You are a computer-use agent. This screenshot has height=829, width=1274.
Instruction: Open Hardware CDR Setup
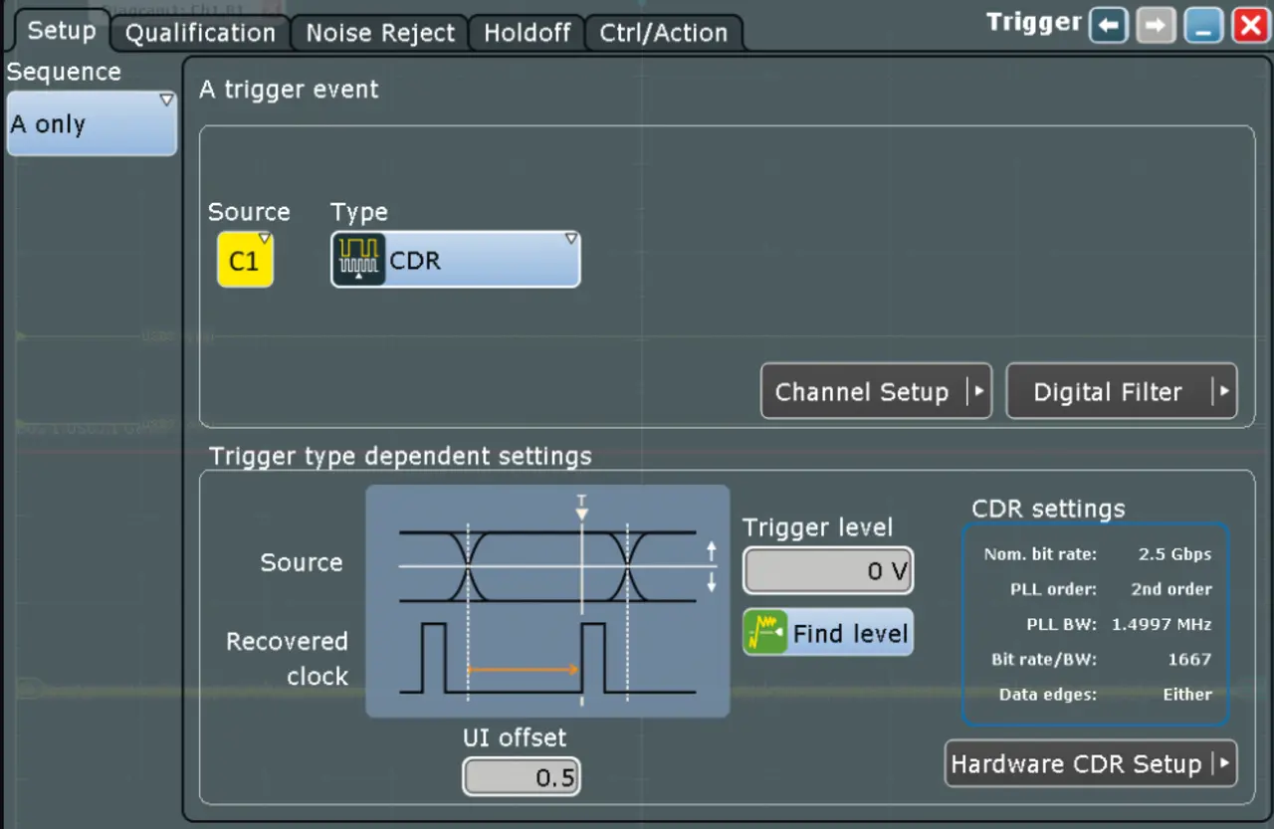click(1090, 763)
